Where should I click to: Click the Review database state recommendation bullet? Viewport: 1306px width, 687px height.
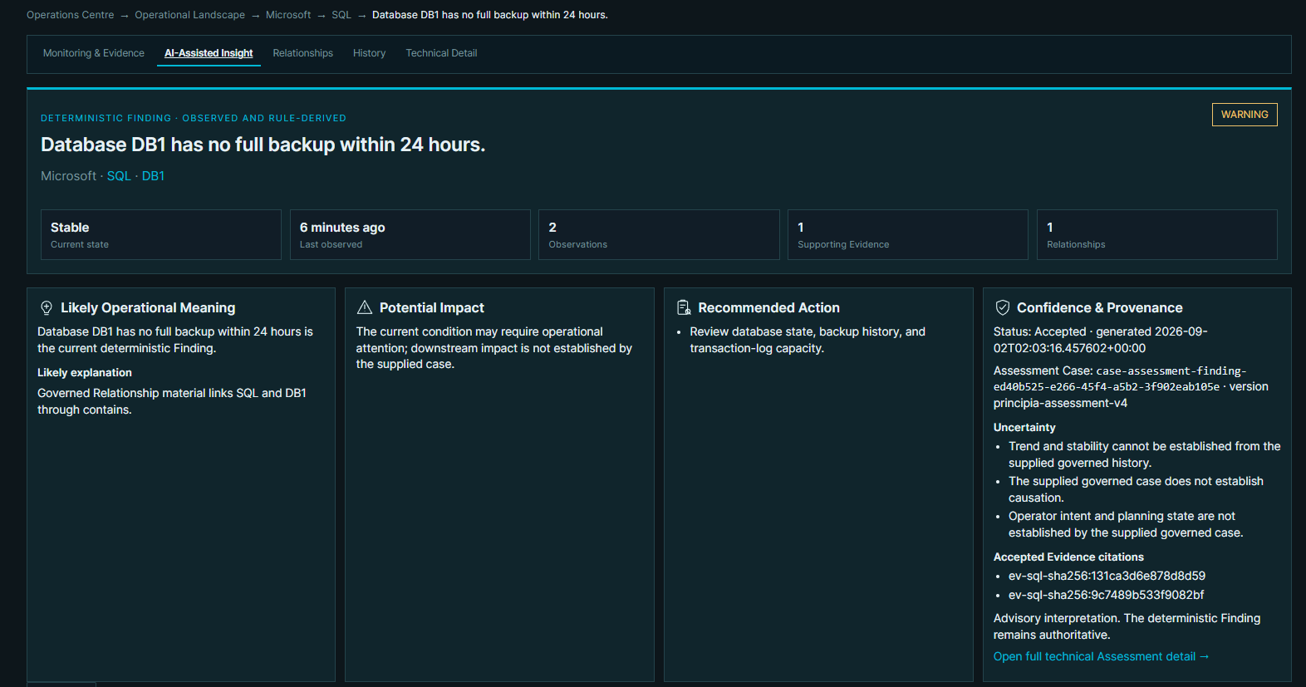(808, 340)
